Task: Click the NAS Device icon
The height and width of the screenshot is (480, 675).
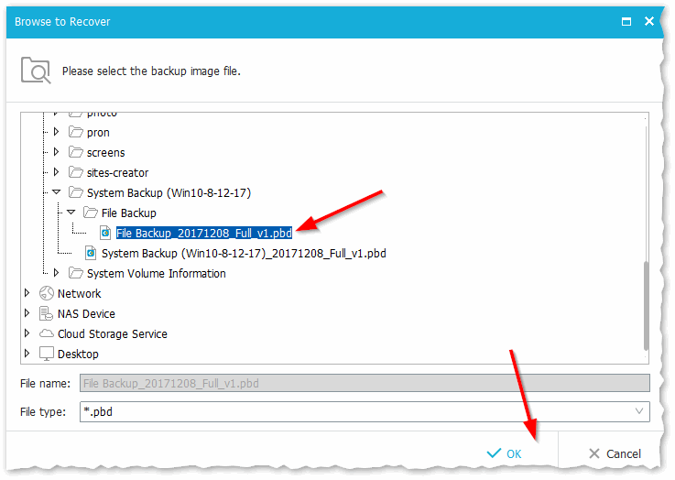Action: click(x=46, y=314)
